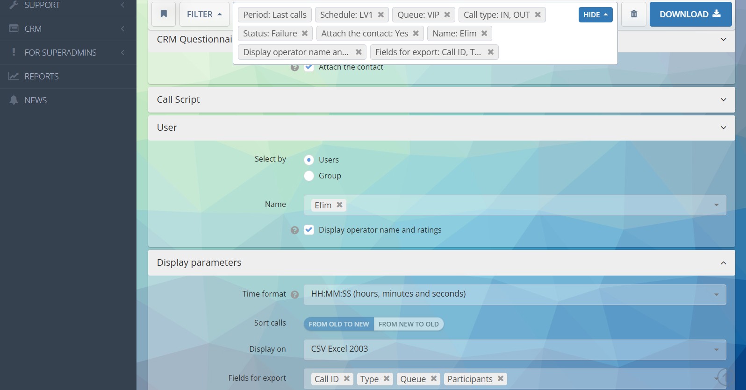Toggle the Attach the contact checkbox

(x=309, y=67)
